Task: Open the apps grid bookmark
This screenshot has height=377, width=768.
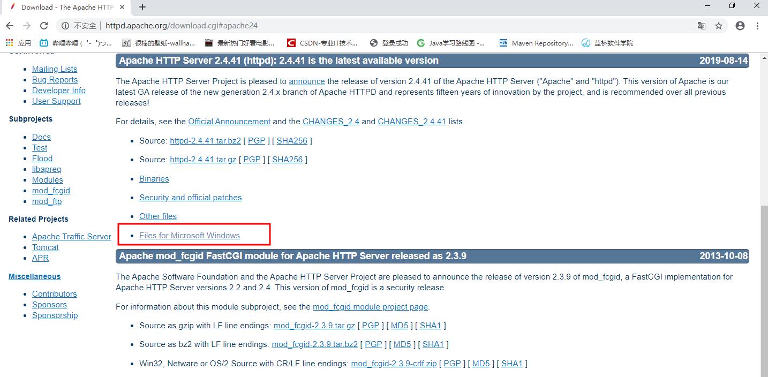Action: [x=18, y=43]
